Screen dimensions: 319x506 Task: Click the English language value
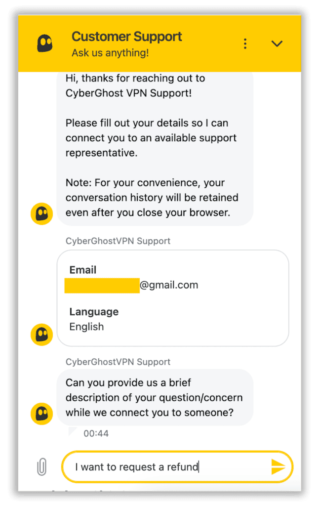86,327
